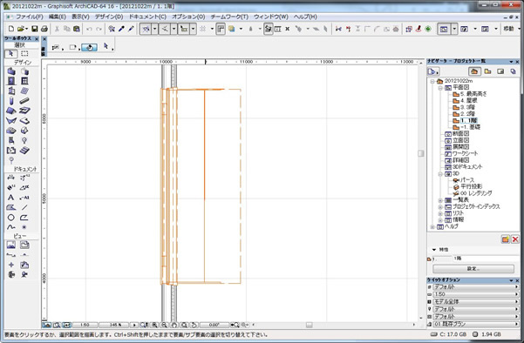This screenshot has height=343, width=524.
Task: Open the 01 既存プラン quick option dropdown
Action: 475,324
